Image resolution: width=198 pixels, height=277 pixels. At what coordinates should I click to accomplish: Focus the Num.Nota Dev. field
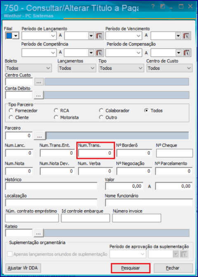[57, 171]
